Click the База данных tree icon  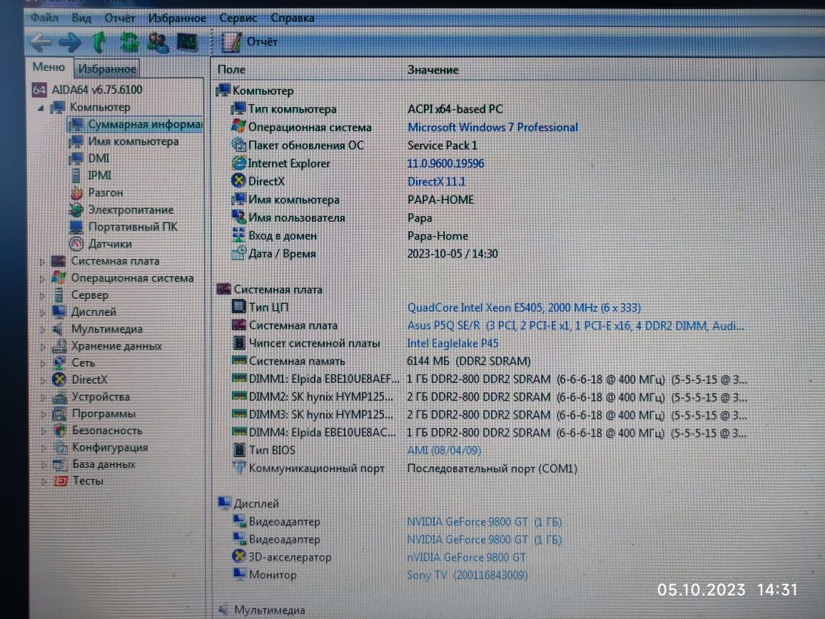(x=60, y=464)
